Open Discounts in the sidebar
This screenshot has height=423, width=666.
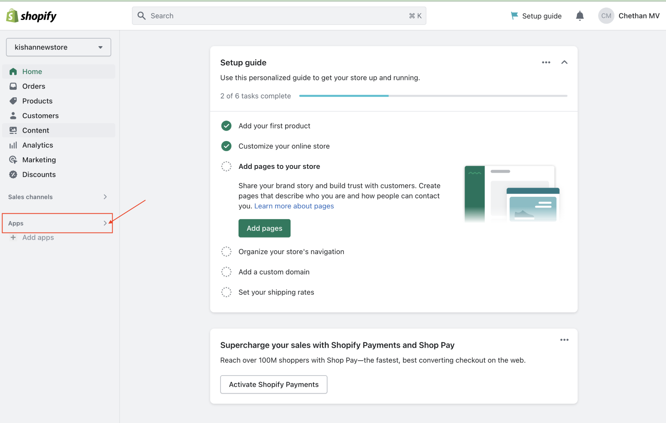tap(59, 175)
